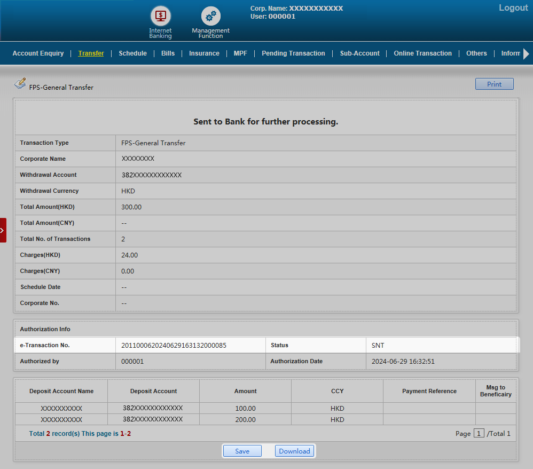Viewport: 533px width, 469px height.
Task: Open the Internet Banking icon
Action: (x=160, y=17)
